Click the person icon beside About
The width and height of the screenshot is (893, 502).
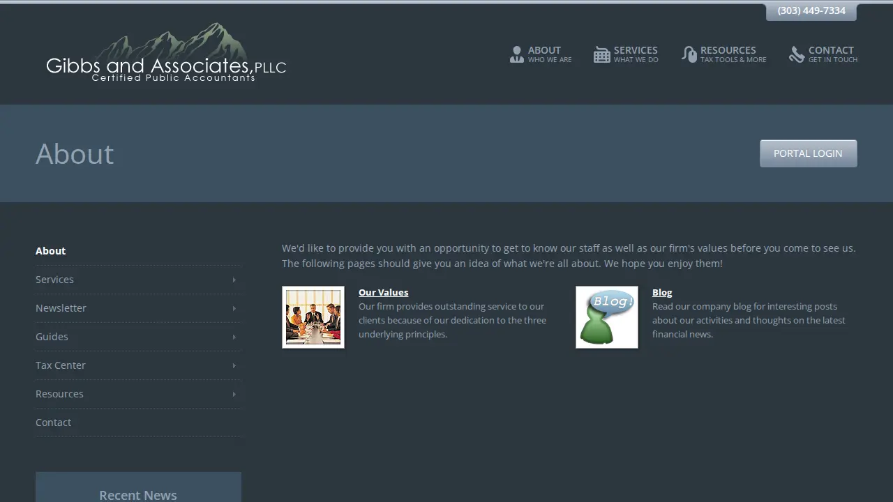coord(516,54)
